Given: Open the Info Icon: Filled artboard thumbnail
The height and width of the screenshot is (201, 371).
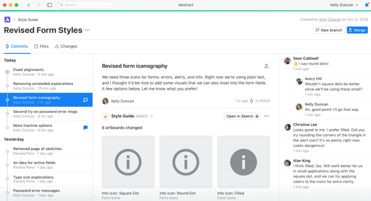Looking at the screenshot, I should point(243,162).
